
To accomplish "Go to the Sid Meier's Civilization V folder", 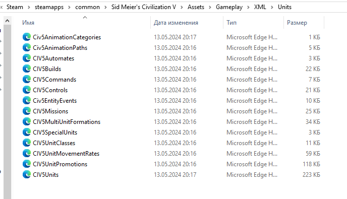I will click(144, 7).
